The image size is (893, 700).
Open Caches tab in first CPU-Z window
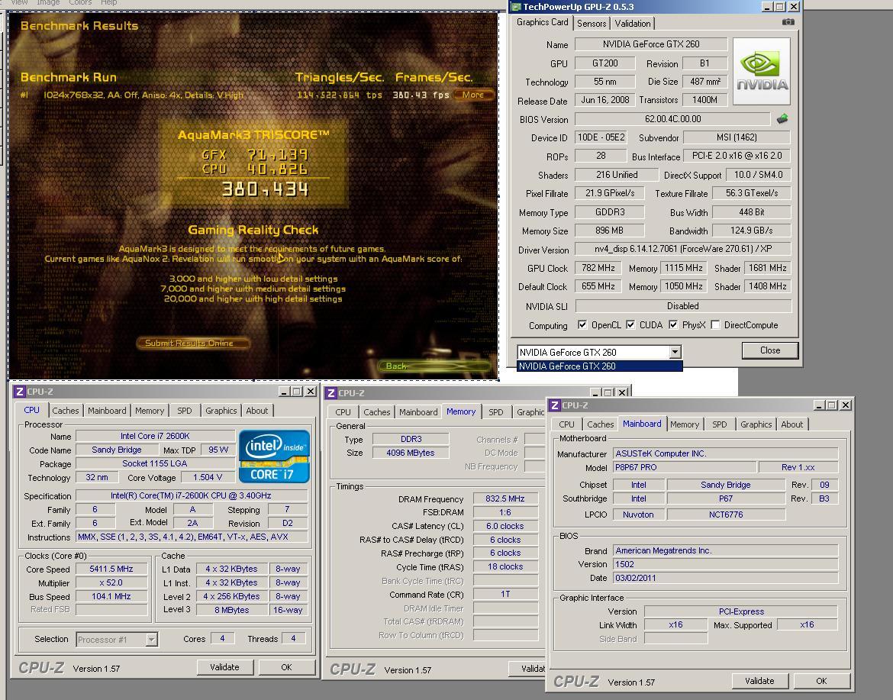click(x=66, y=411)
